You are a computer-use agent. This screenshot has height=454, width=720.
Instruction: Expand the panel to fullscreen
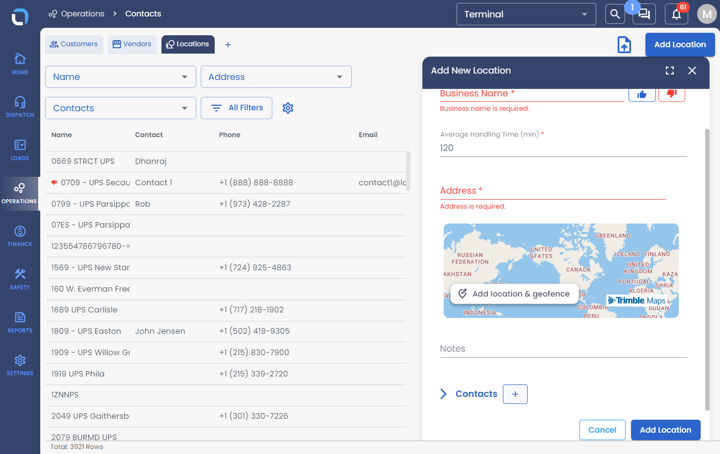[670, 71]
